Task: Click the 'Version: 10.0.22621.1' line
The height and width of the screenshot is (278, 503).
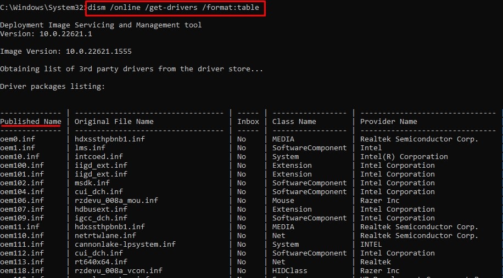Action: click(46, 33)
